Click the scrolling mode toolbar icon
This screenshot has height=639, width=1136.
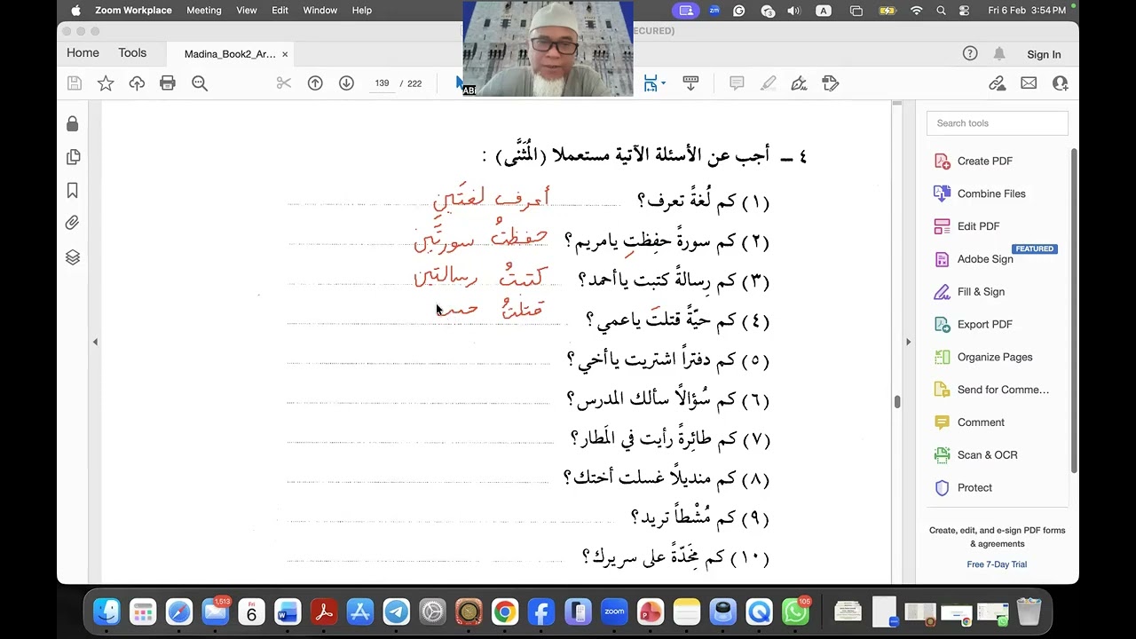(690, 83)
